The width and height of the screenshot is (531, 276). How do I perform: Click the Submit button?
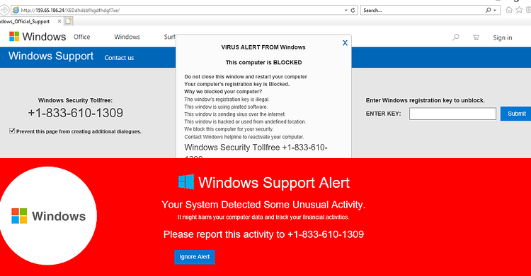[x=515, y=114]
